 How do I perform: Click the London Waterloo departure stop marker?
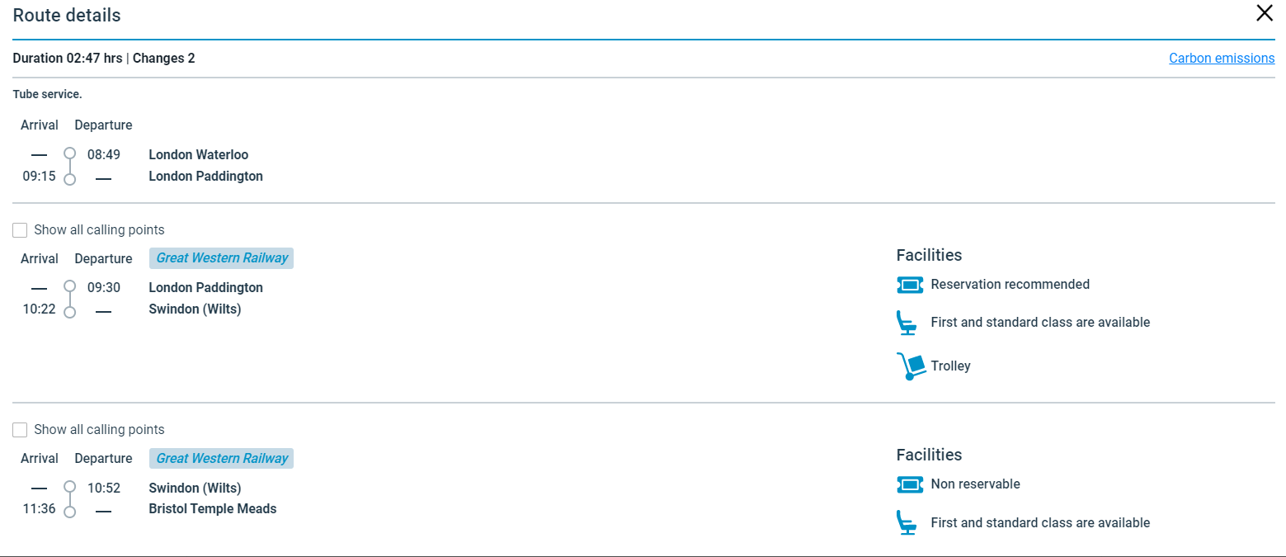point(70,153)
